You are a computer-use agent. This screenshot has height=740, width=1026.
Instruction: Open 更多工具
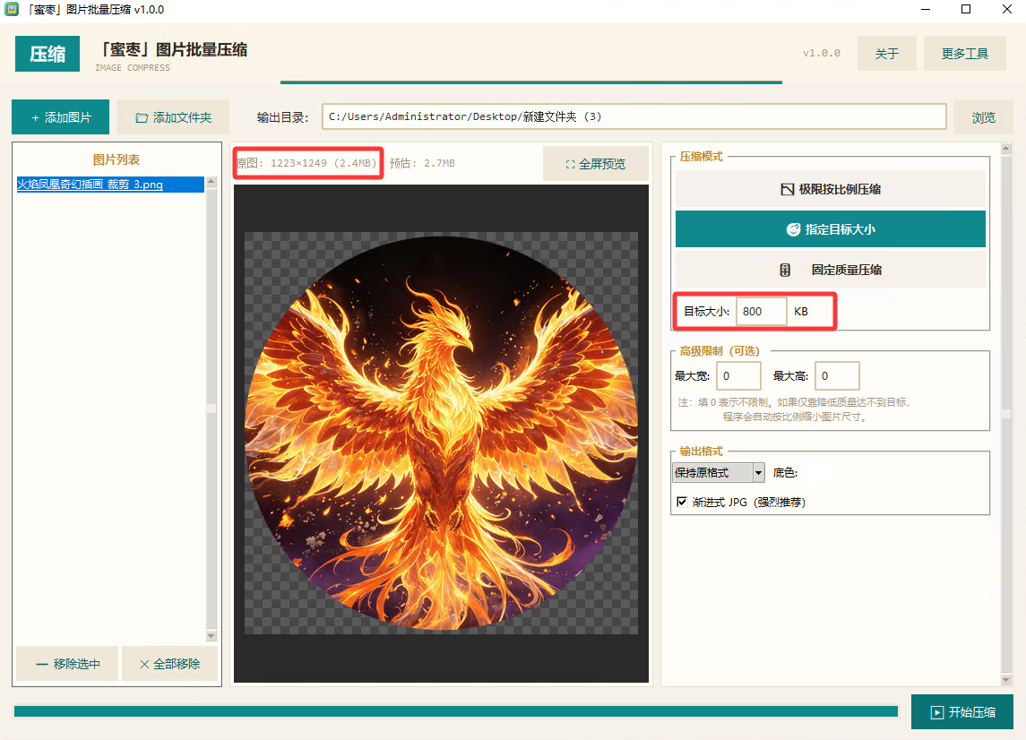(964, 54)
